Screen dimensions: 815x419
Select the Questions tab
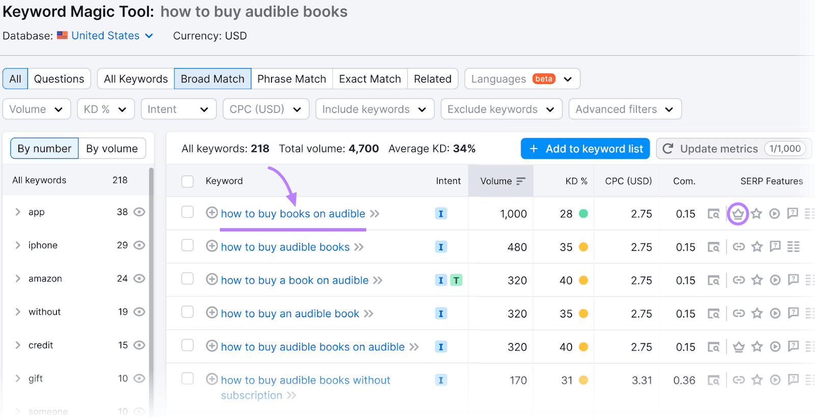click(59, 79)
